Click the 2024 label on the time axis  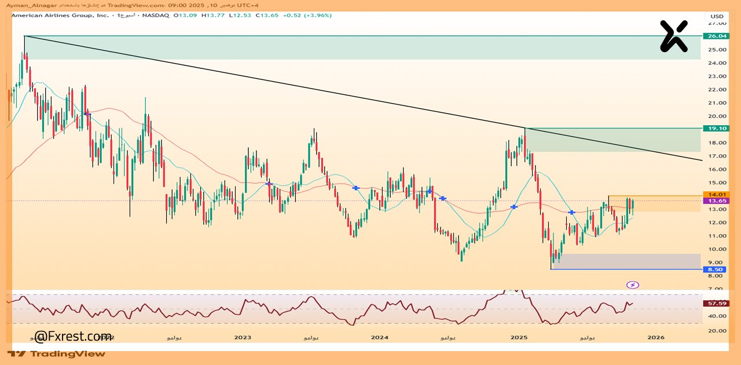coord(380,337)
